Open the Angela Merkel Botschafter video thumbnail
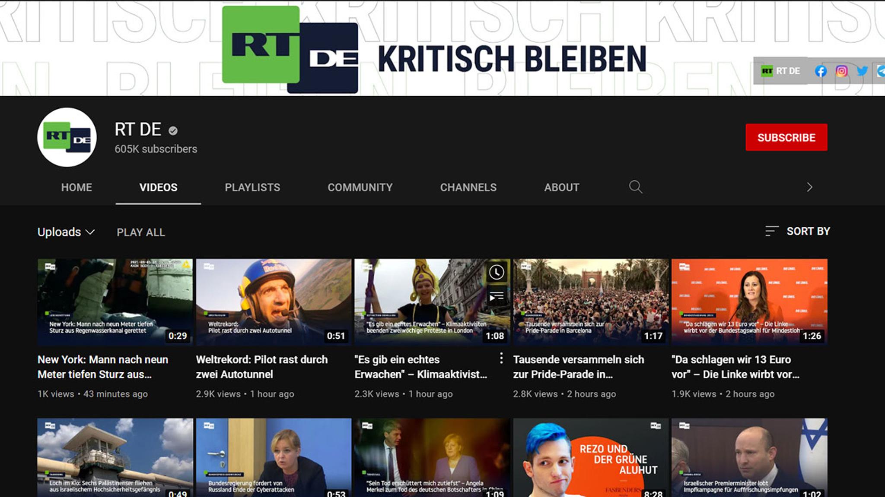Viewport: 885px width, 497px height. click(x=432, y=457)
